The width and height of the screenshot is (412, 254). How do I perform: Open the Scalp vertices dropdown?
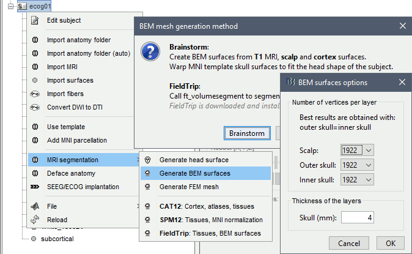click(357, 149)
